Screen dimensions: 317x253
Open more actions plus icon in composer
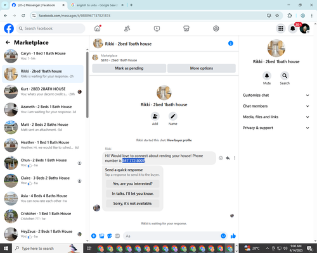click(x=94, y=236)
